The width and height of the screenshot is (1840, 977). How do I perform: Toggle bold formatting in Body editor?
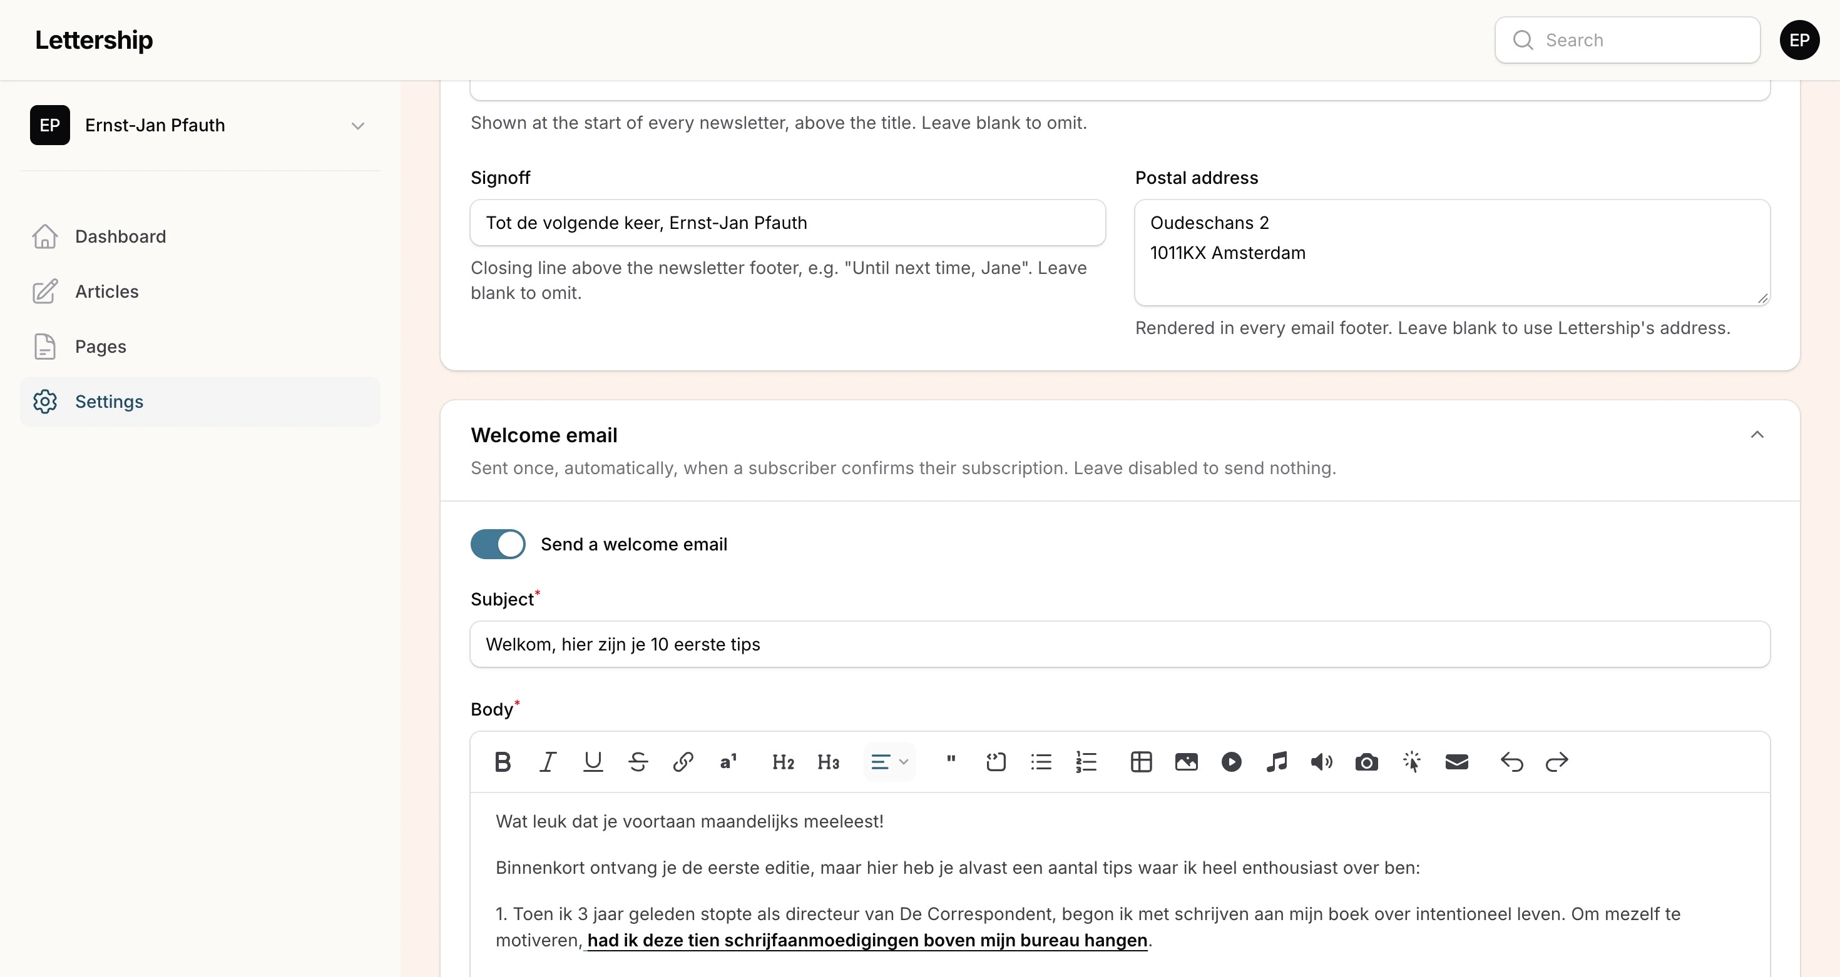503,761
